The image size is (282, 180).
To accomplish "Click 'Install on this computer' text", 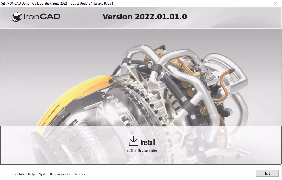I will point(141,151).
